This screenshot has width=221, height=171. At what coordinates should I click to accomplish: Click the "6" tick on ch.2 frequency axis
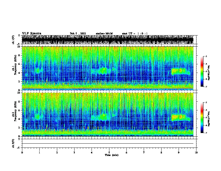pos(19,110)
